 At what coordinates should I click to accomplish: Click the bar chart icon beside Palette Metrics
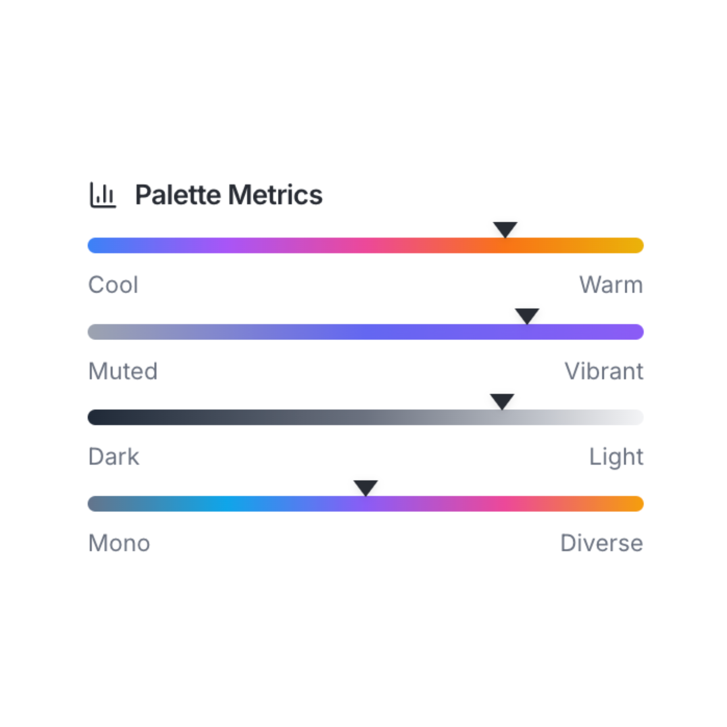point(103,195)
